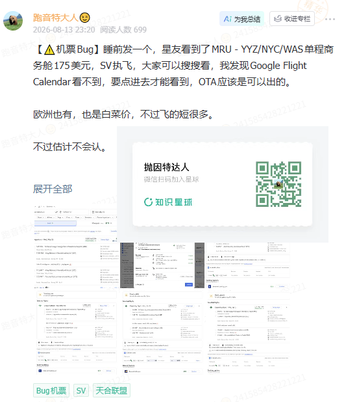Click the QR code in the 知识星球 card
Image resolution: width=346 pixels, height=402 pixels.
pyautogui.click(x=278, y=184)
